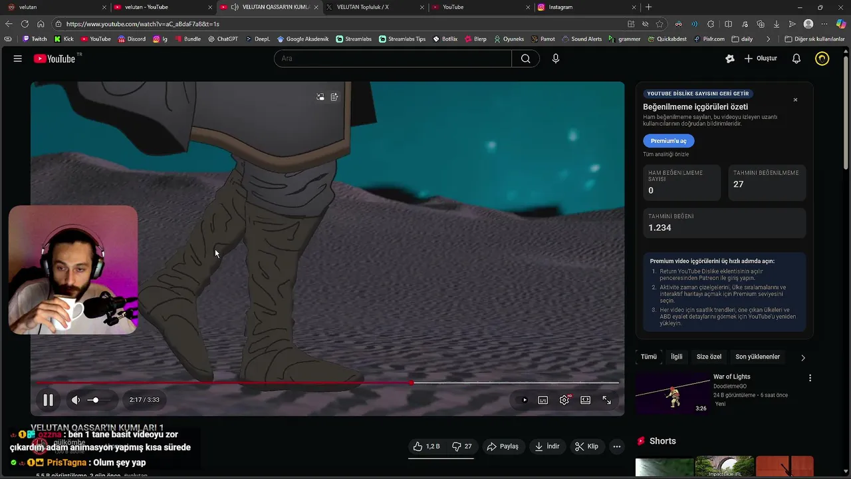Mute the video with the speaker icon

pyautogui.click(x=76, y=400)
